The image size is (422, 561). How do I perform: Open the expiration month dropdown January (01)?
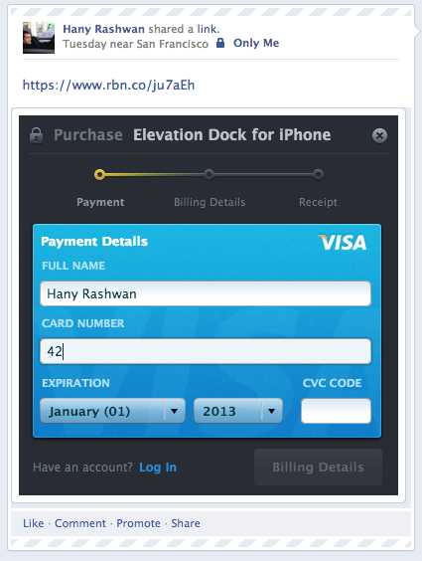(x=112, y=411)
